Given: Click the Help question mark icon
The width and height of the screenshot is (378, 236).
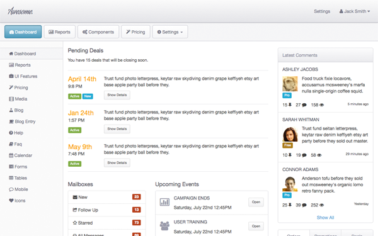Looking at the screenshot, I should [x=11, y=133].
